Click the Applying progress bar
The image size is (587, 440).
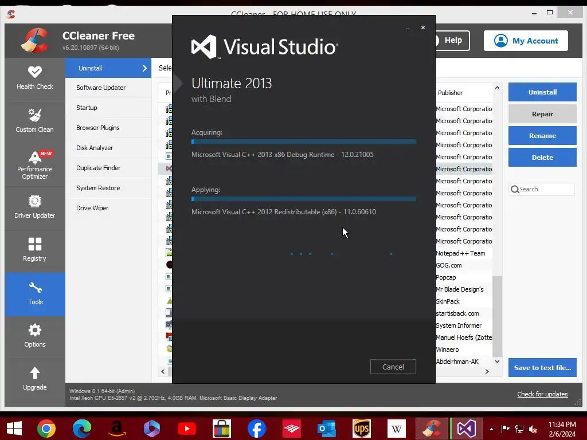point(304,199)
